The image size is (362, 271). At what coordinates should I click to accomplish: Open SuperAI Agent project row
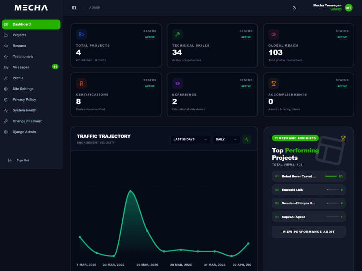point(309,217)
